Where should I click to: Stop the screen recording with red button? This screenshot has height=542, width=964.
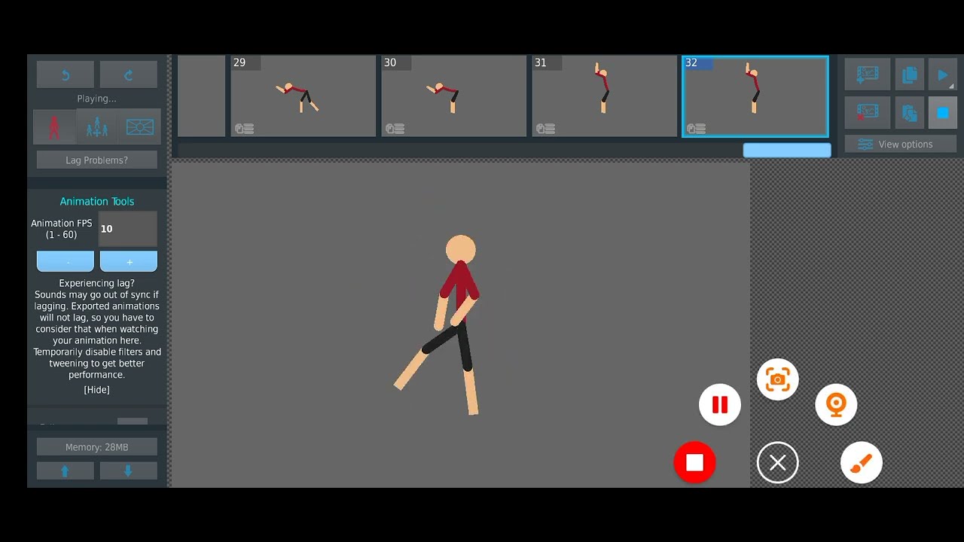694,462
